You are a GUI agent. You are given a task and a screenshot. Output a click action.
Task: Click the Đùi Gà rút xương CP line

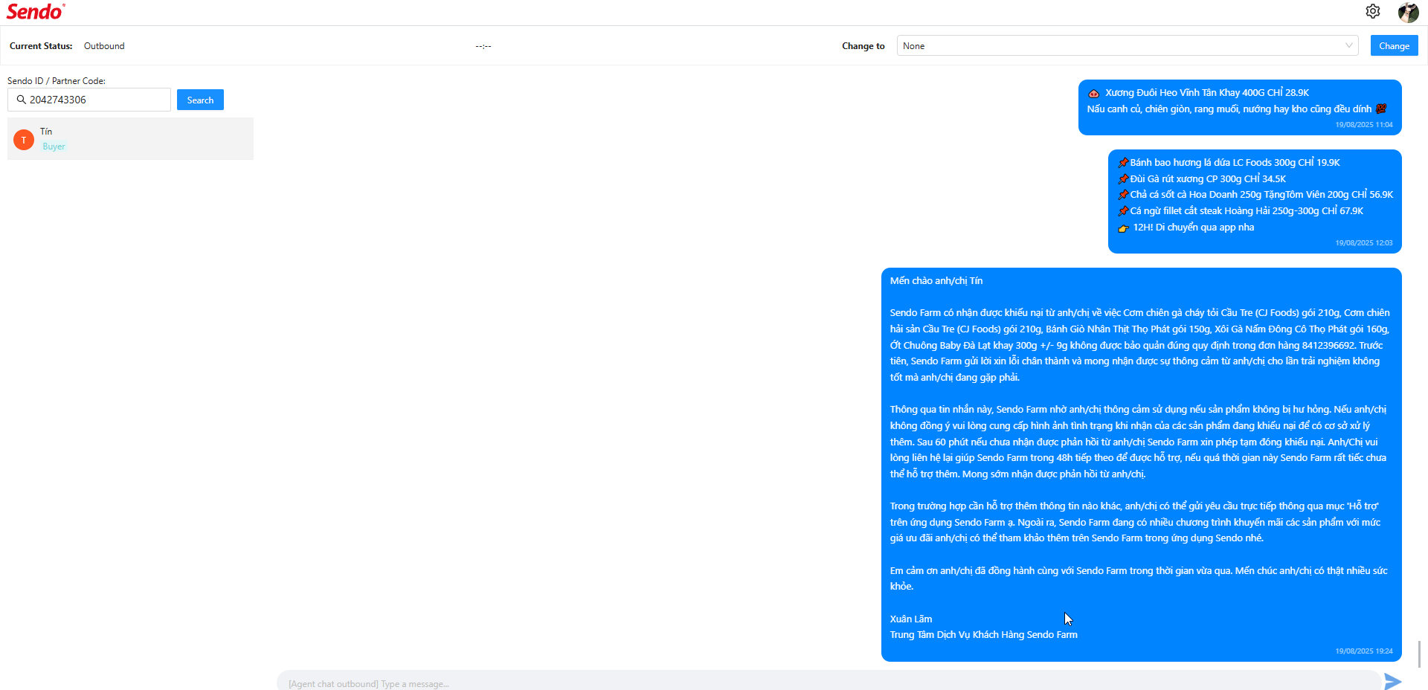point(1202,178)
